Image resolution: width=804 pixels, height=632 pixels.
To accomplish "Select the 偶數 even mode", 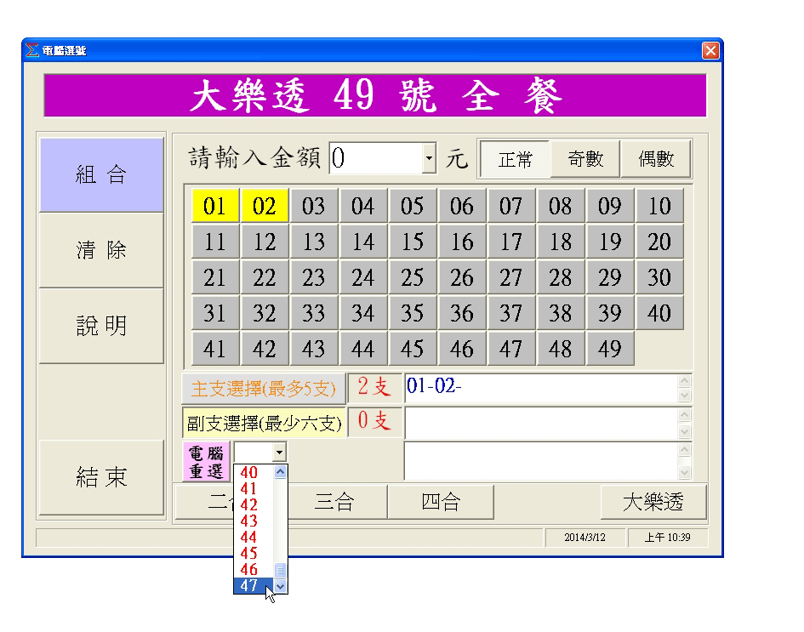I will (x=656, y=159).
